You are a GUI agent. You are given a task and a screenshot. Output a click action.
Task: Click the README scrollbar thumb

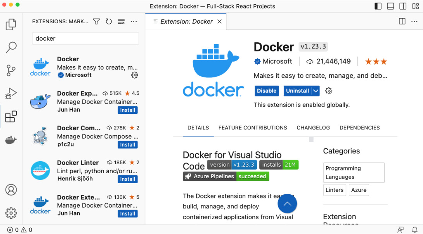click(x=311, y=139)
